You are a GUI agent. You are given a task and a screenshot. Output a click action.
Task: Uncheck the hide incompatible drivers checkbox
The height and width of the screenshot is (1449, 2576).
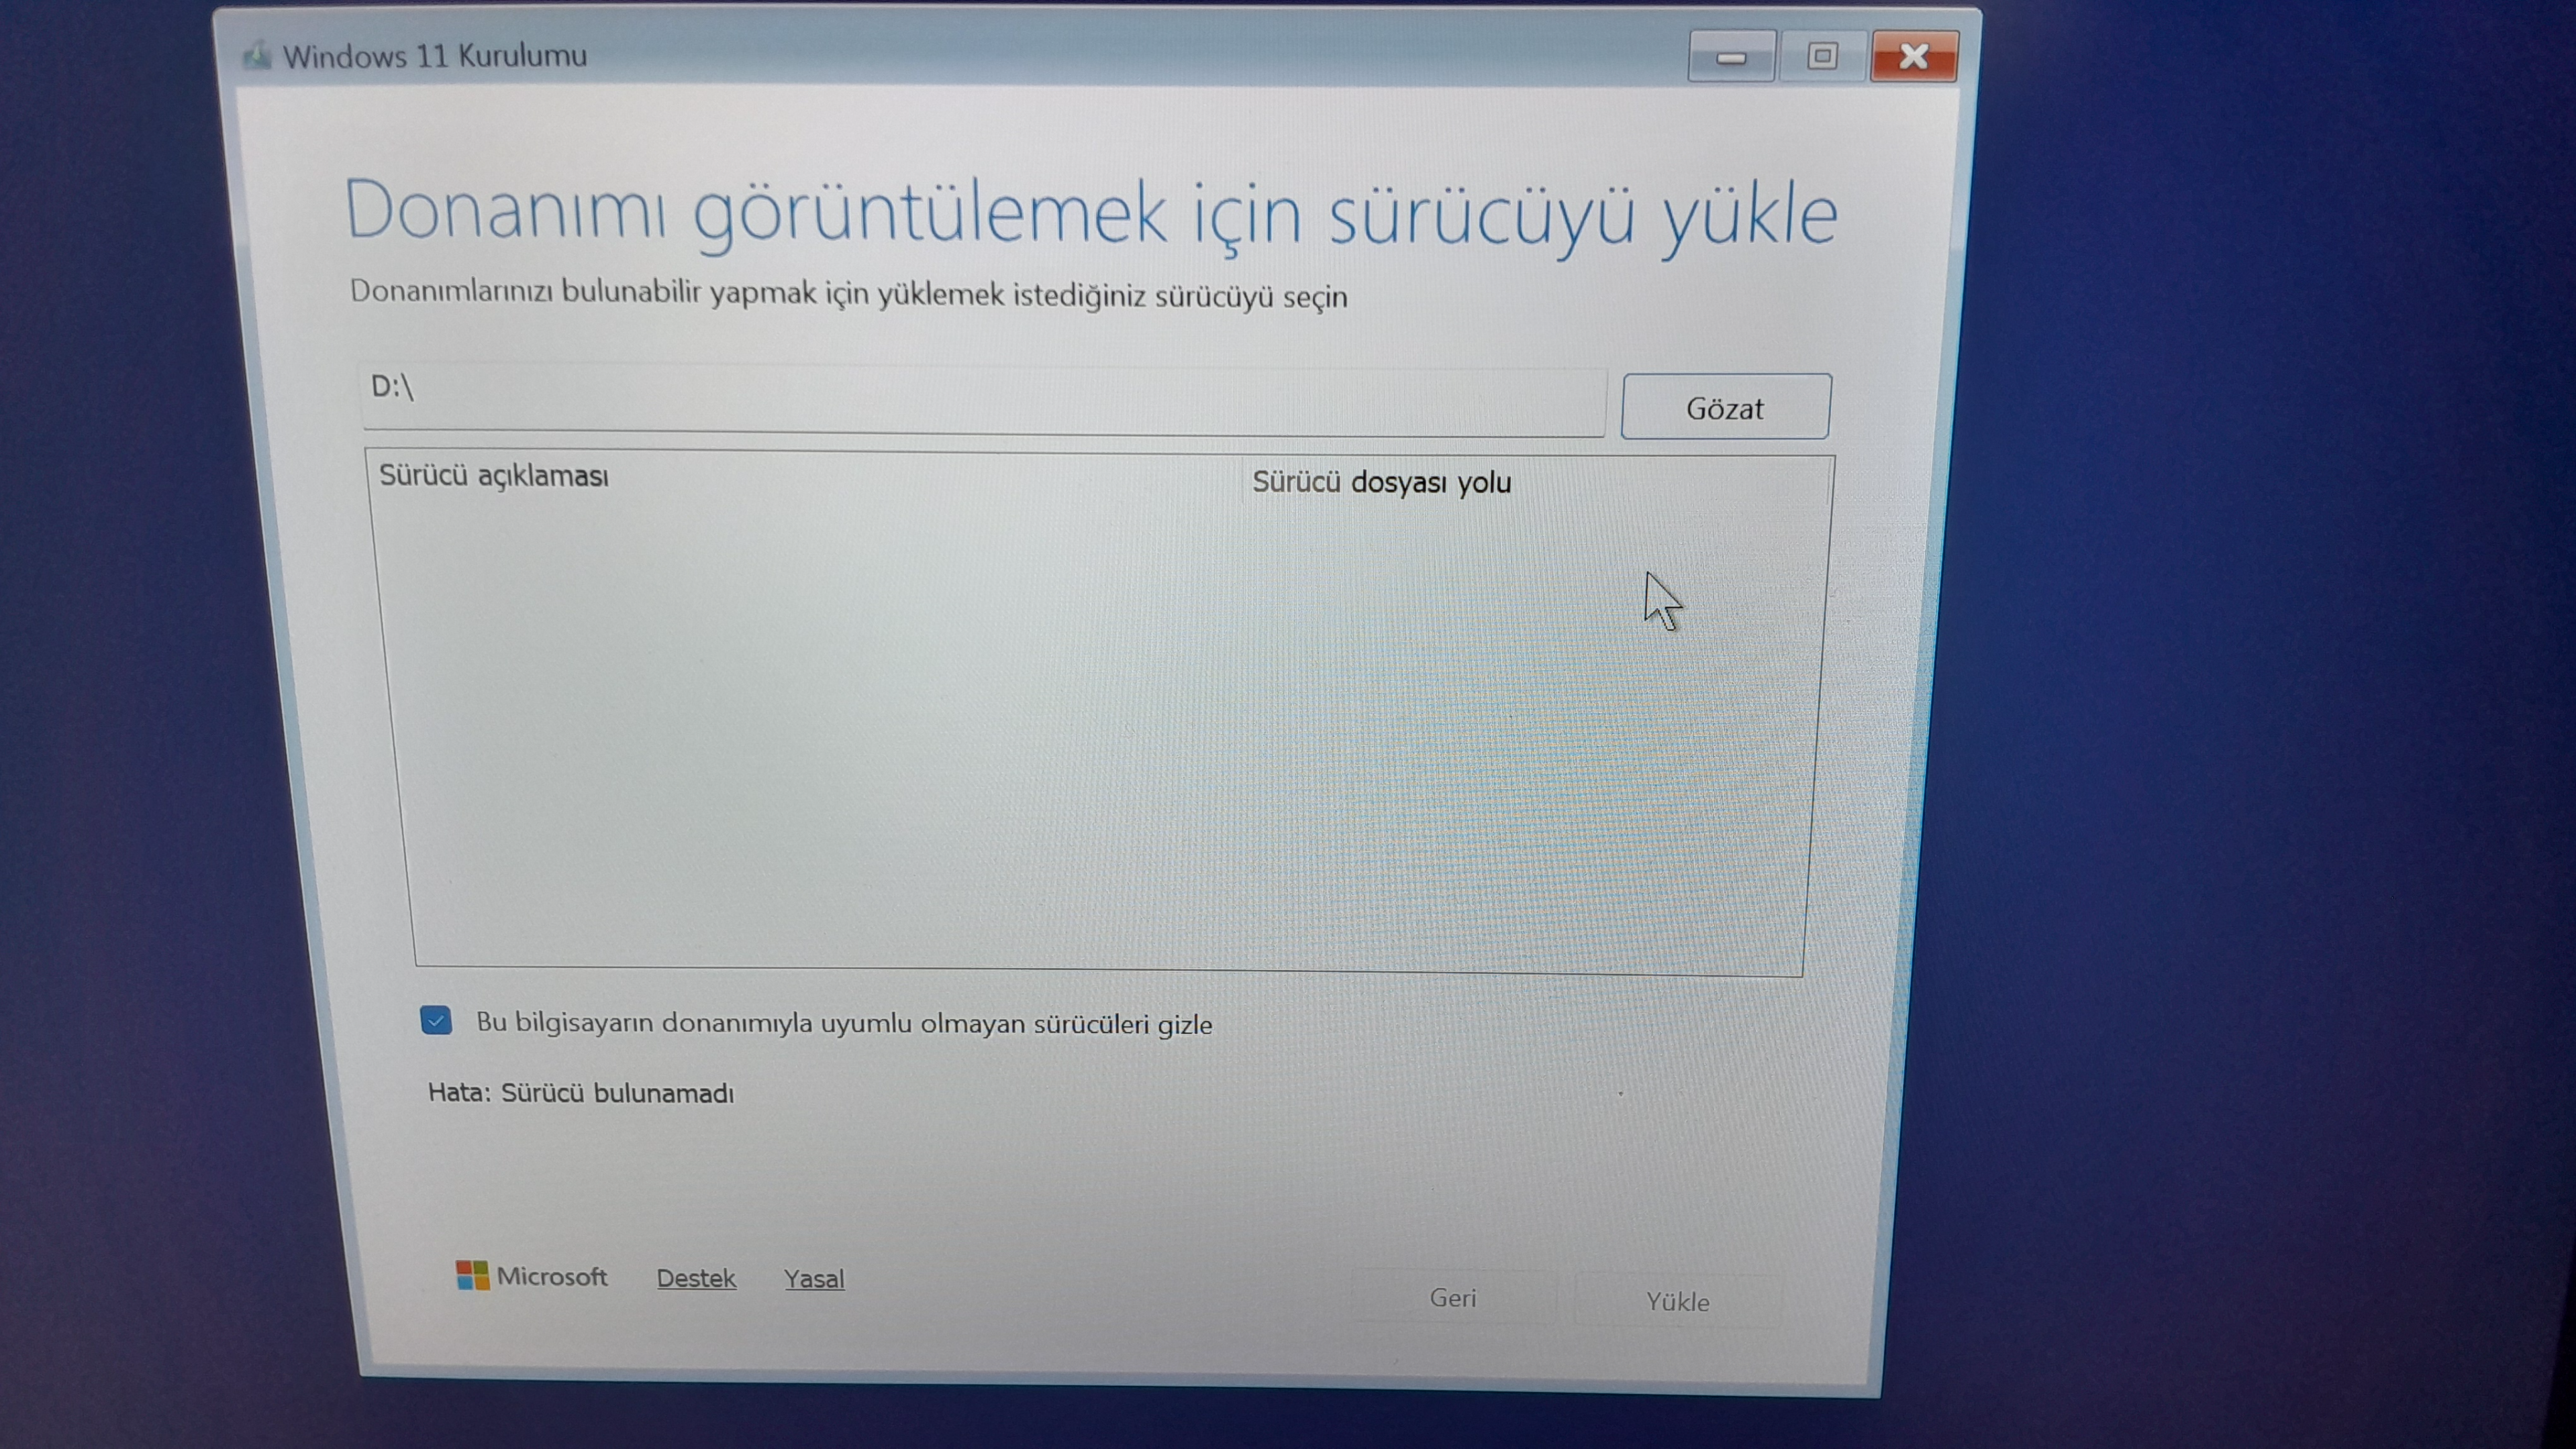click(436, 1020)
